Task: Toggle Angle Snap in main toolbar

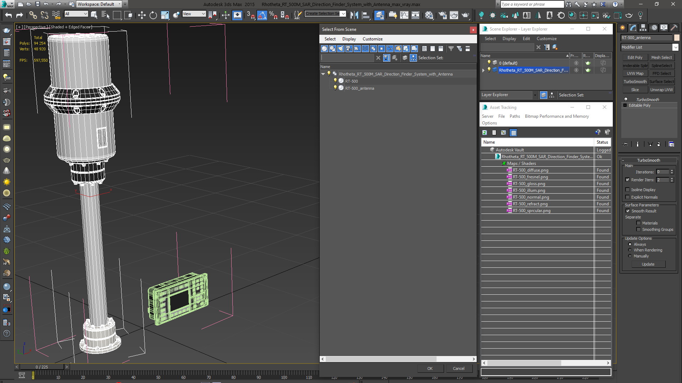Action: click(x=262, y=15)
